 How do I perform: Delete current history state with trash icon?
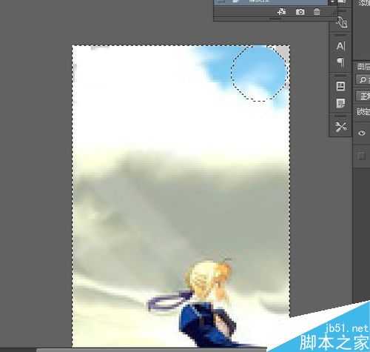point(317,12)
